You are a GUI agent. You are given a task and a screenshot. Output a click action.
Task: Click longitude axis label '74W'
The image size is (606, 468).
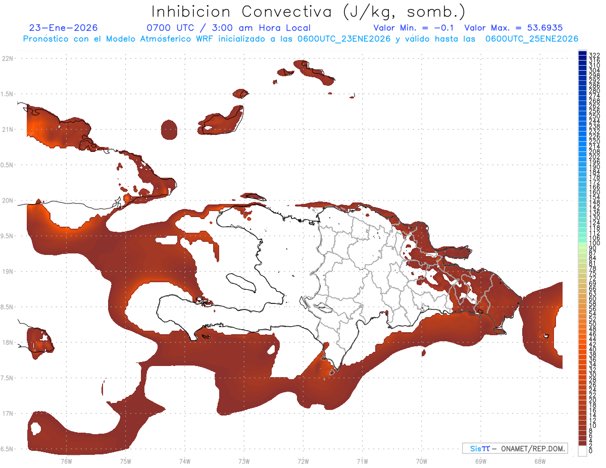pyautogui.click(x=184, y=461)
